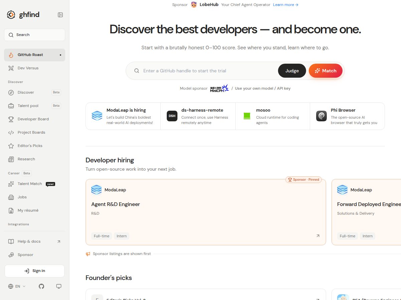
Task: Click the My résumé document icon
Action: tap(11, 211)
